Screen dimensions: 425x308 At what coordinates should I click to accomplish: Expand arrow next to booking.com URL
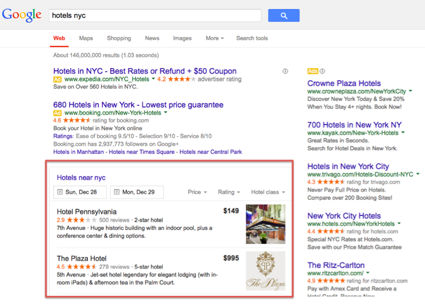tap(165, 112)
